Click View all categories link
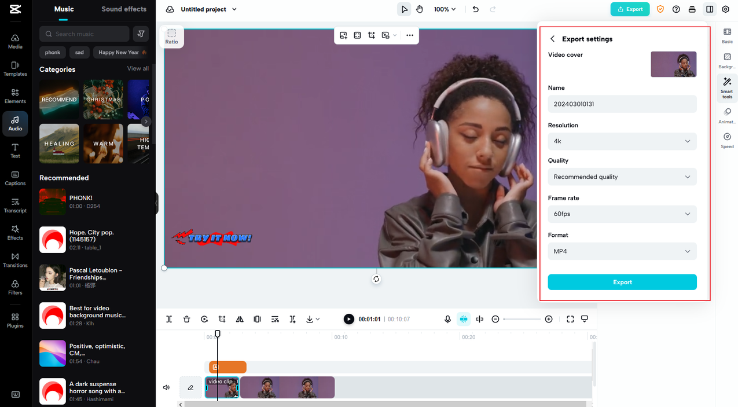Screen dimensions: 738x407 138,68
